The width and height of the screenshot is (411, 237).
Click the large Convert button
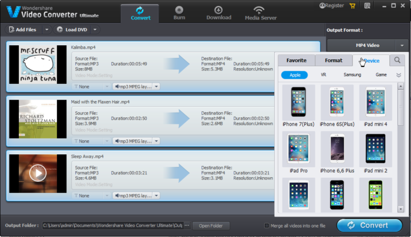tap(369, 225)
